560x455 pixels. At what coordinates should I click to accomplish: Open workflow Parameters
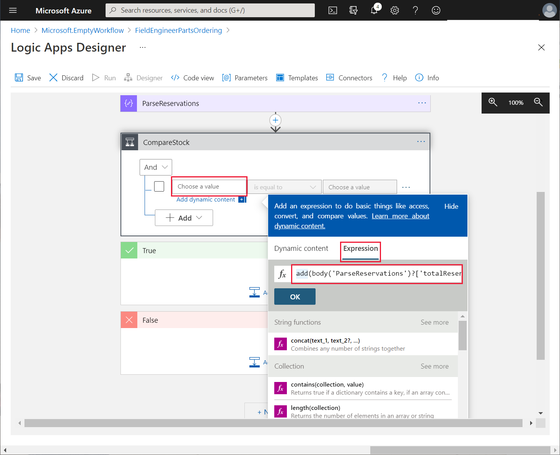tap(245, 78)
